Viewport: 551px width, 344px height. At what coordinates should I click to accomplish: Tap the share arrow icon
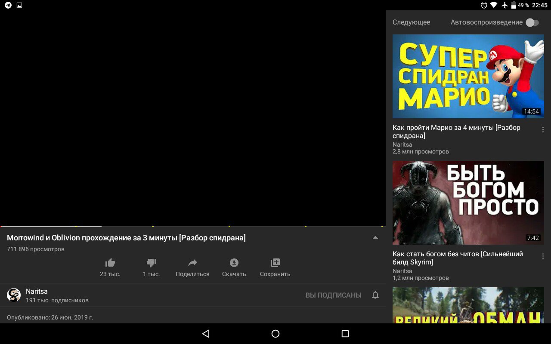pyautogui.click(x=192, y=262)
